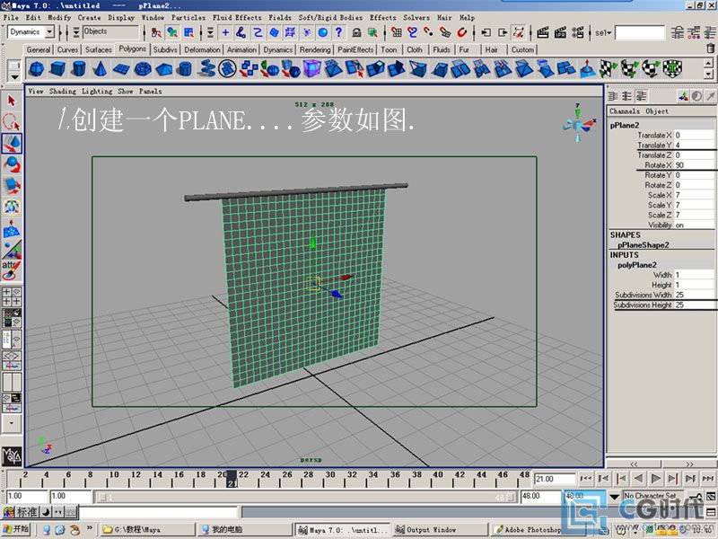
Task: Click the playback range slider bar
Action: [x=305, y=497]
